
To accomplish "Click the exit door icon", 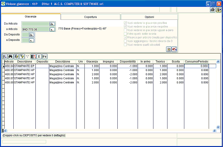I will click(x=219, y=10).
